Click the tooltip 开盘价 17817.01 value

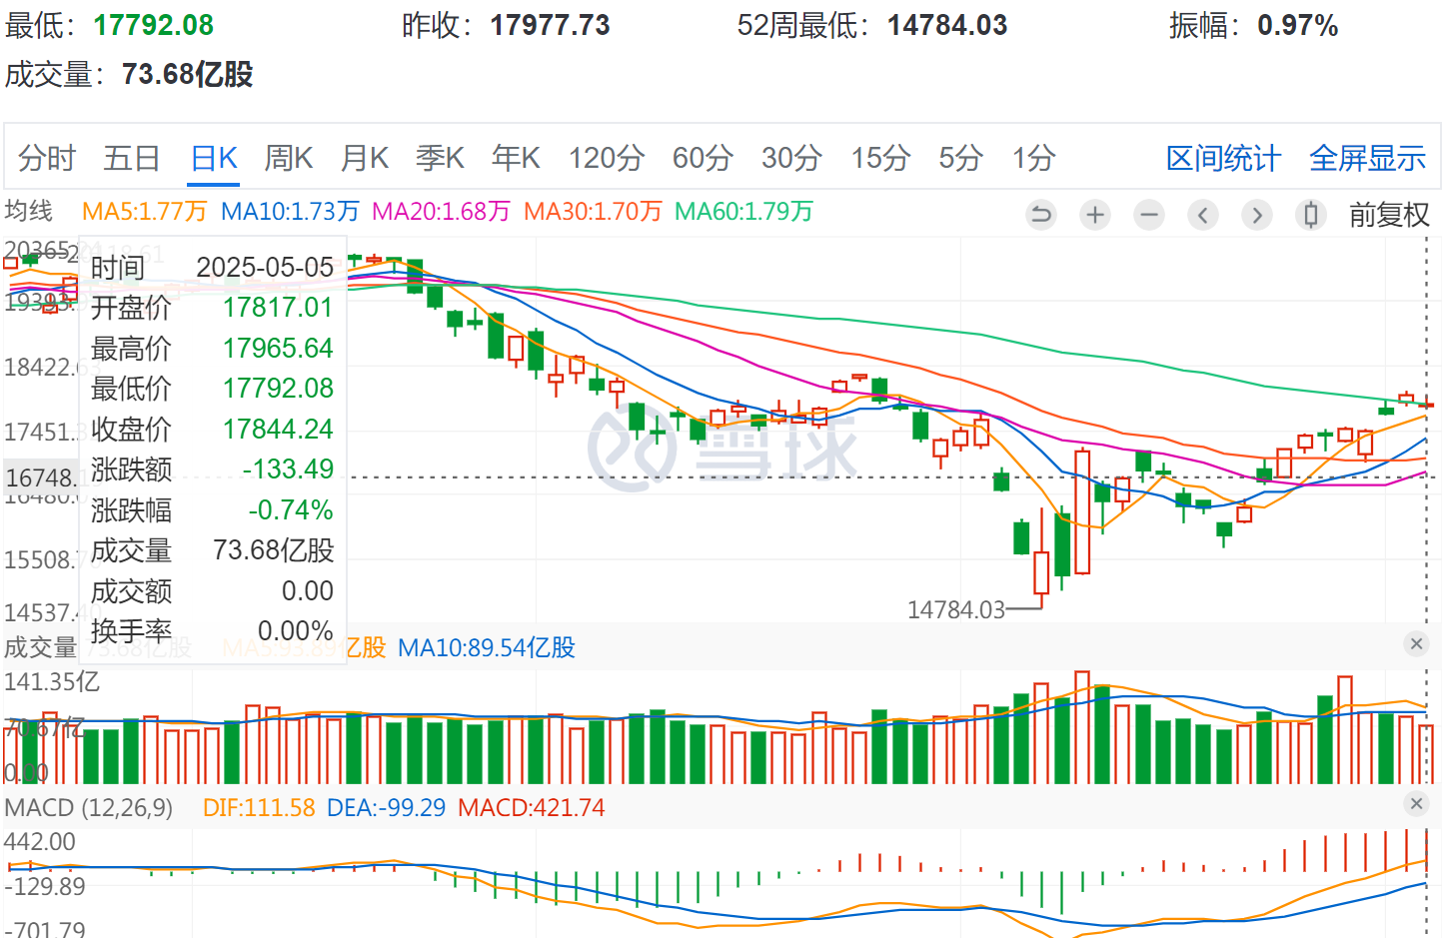coord(278,307)
